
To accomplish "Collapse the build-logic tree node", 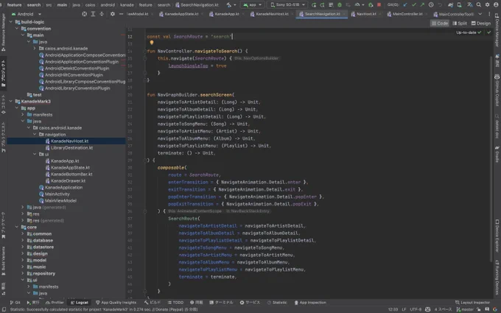I will (10, 21).
